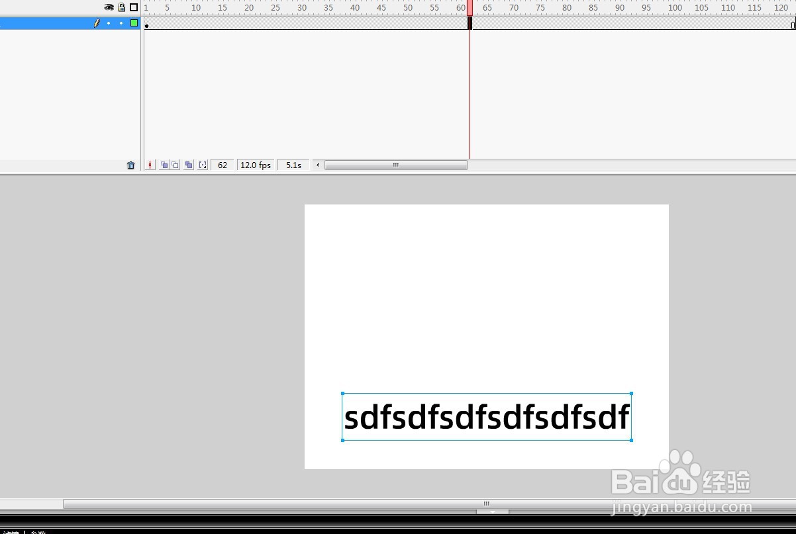The width and height of the screenshot is (796, 534).
Task: Open the modify onion markers menu
Action: [203, 165]
